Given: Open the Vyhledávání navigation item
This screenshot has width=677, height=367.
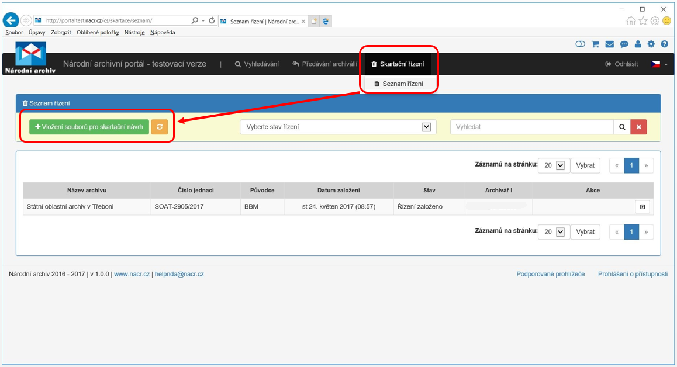Looking at the screenshot, I should (x=257, y=64).
